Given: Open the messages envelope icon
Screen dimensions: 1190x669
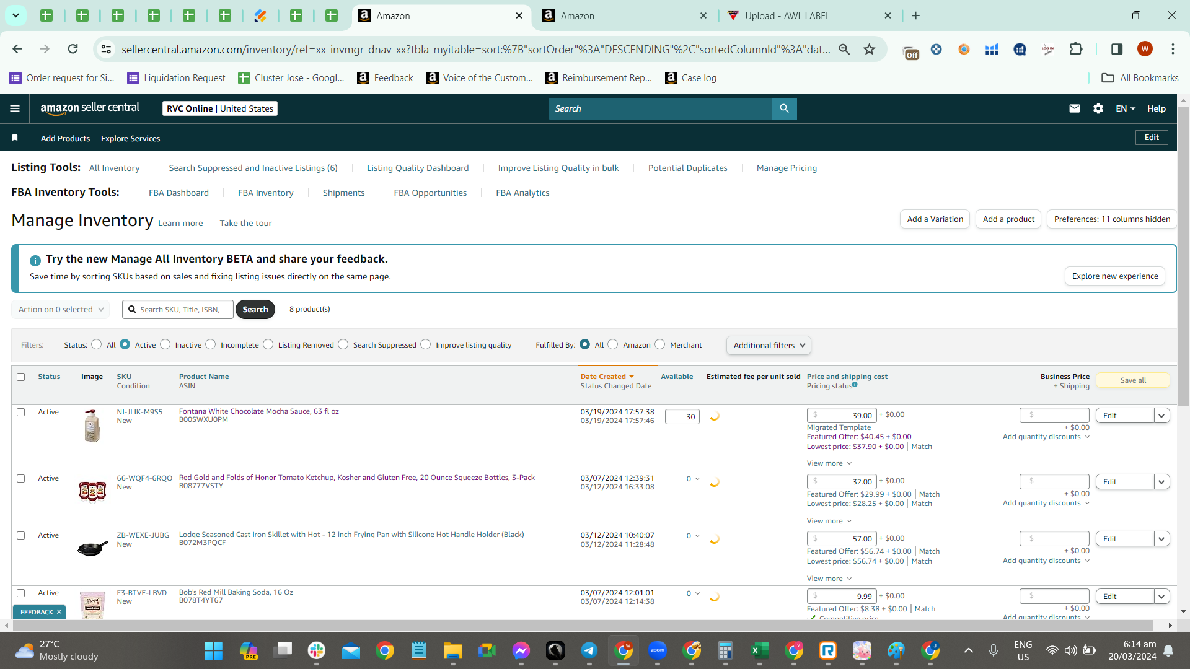Looking at the screenshot, I should pyautogui.click(x=1075, y=108).
